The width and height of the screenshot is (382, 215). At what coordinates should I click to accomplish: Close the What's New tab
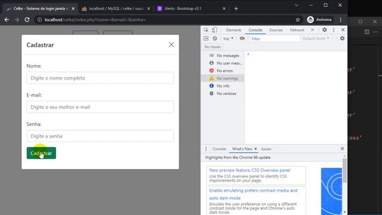click(255, 149)
